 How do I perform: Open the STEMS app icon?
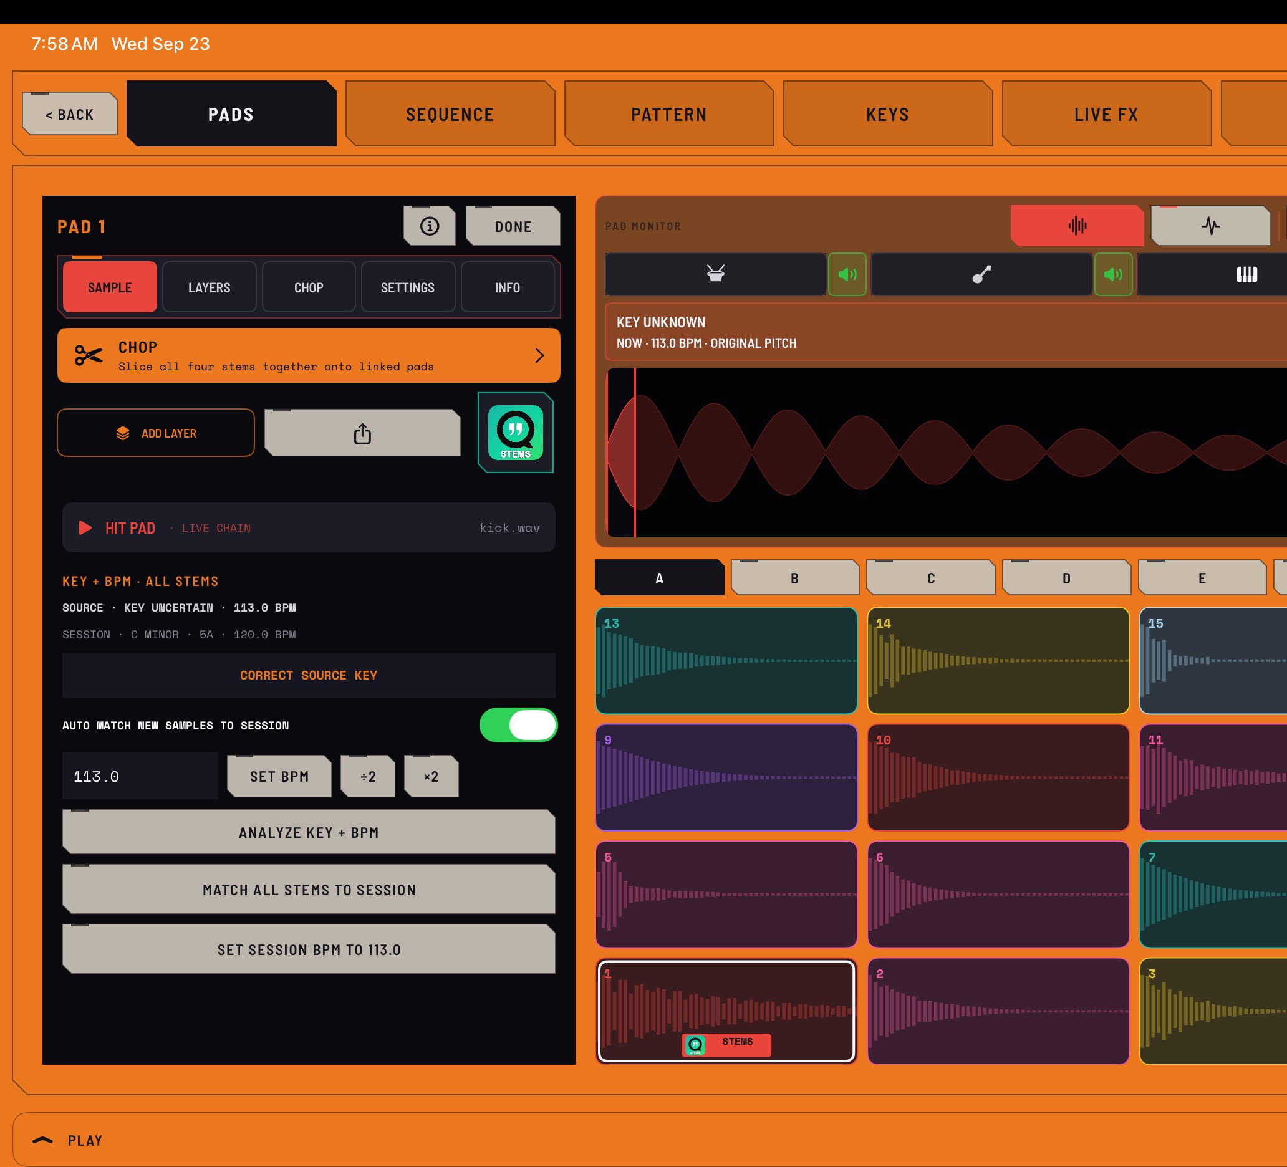515,432
